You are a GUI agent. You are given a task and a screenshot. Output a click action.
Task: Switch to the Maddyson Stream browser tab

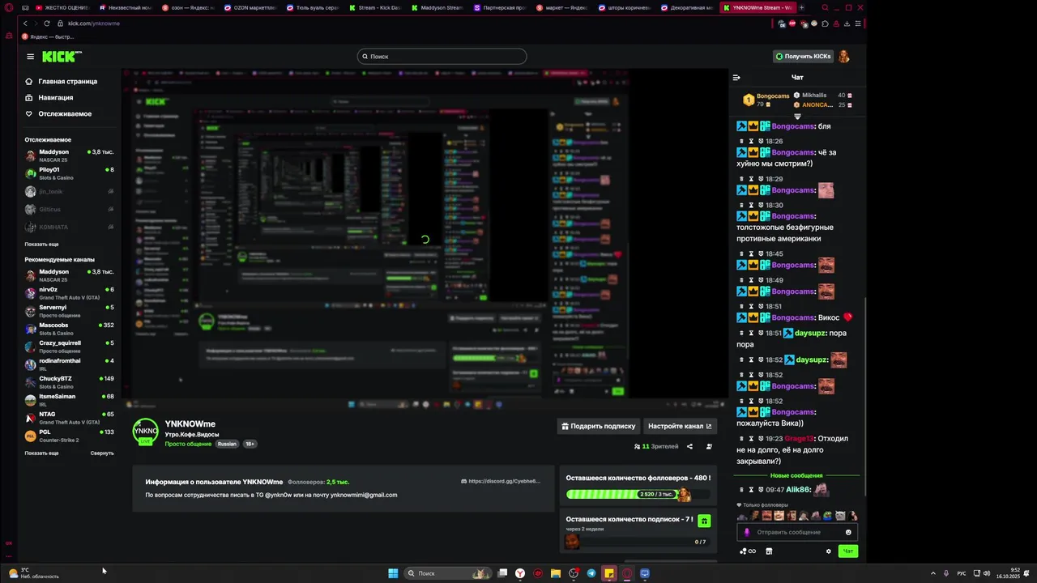437,7
